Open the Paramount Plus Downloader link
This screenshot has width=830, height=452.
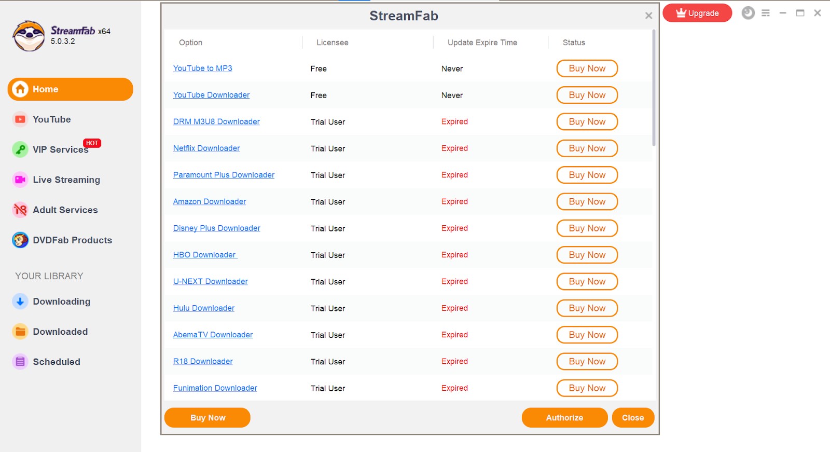click(224, 175)
